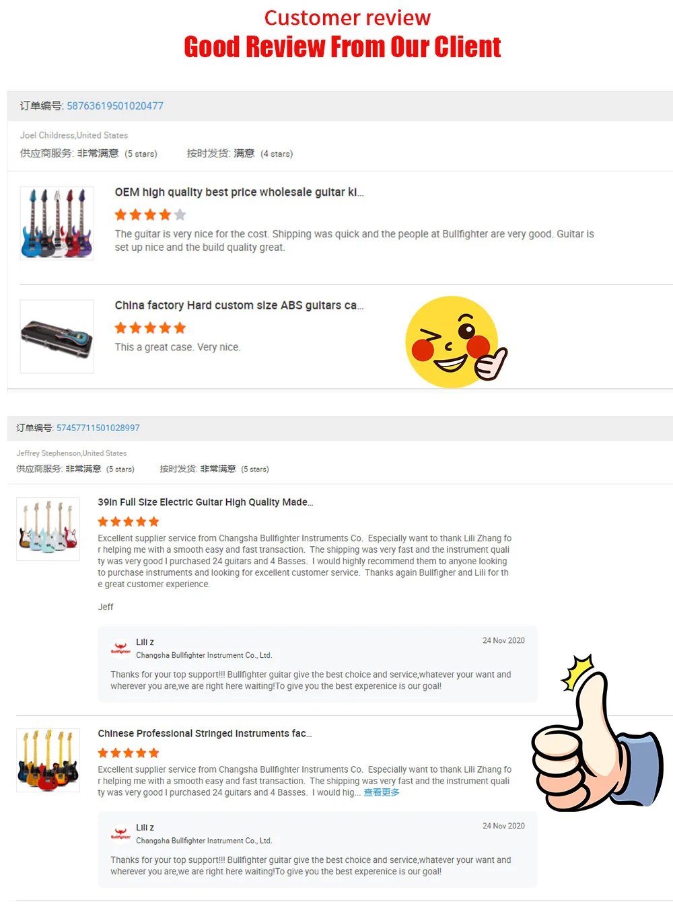The image size is (673, 914).
Task: Click the colorful electric guitars thumbnail
Action: click(x=57, y=223)
